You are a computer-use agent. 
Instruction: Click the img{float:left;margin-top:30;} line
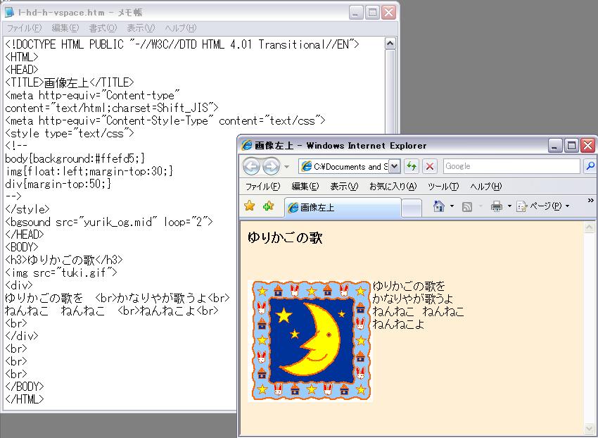tap(89, 171)
